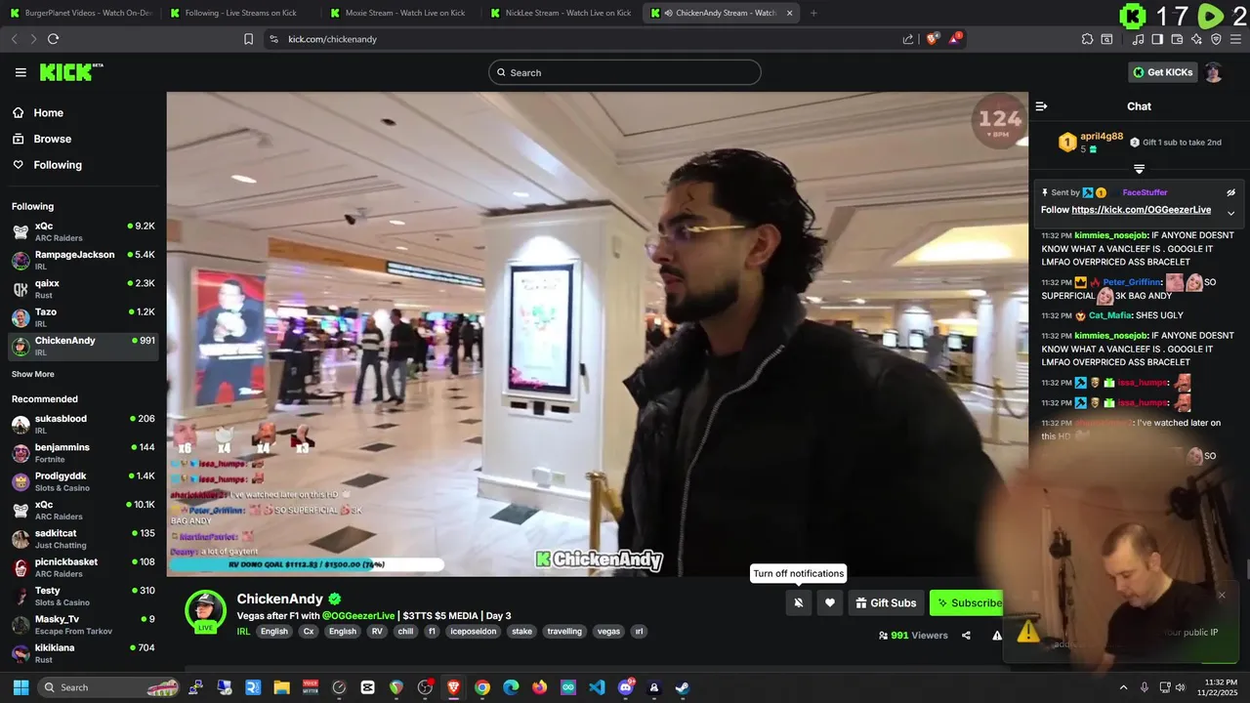Image resolution: width=1250 pixels, height=703 pixels.
Task: Open a new browser tab
Action: tap(813, 13)
